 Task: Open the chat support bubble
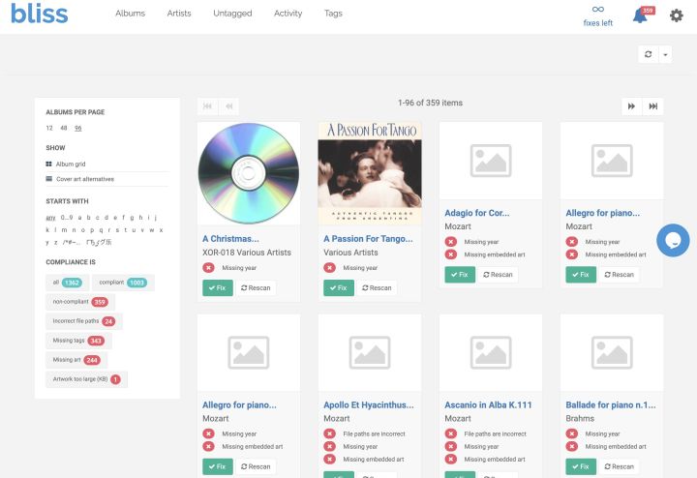click(673, 240)
